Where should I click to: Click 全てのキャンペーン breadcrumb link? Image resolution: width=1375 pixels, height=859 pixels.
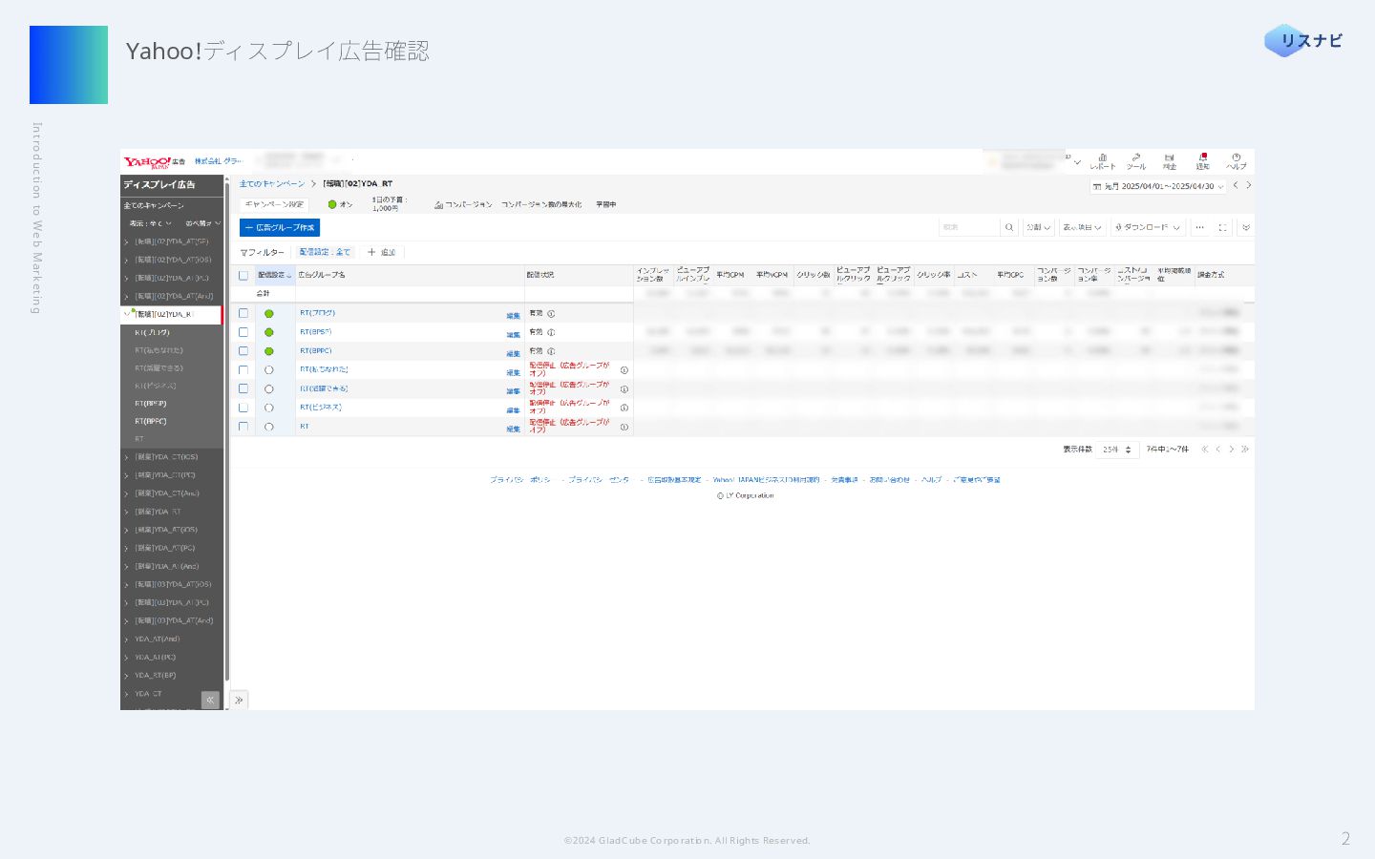point(272,183)
